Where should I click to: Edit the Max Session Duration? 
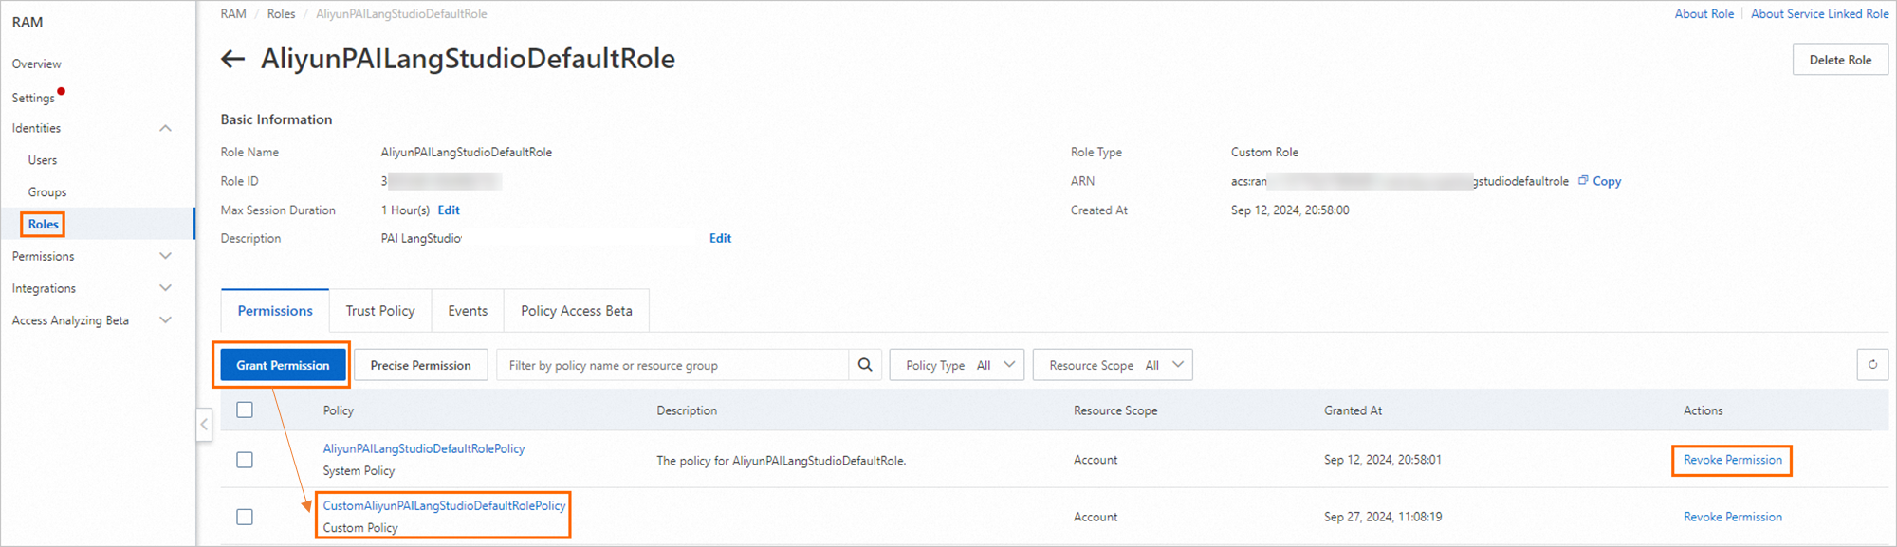pyautogui.click(x=449, y=210)
